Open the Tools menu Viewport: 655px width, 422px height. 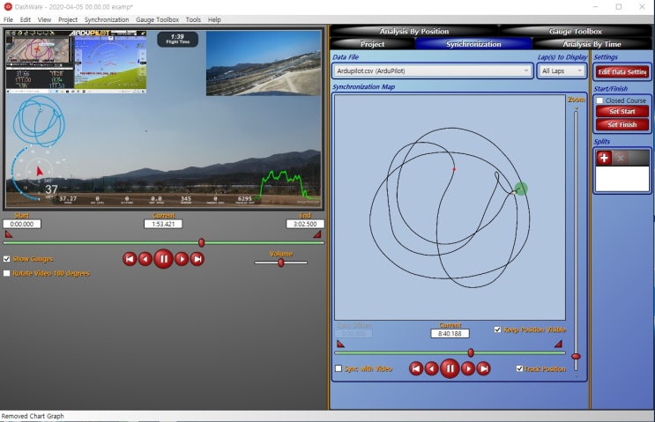coord(193,19)
